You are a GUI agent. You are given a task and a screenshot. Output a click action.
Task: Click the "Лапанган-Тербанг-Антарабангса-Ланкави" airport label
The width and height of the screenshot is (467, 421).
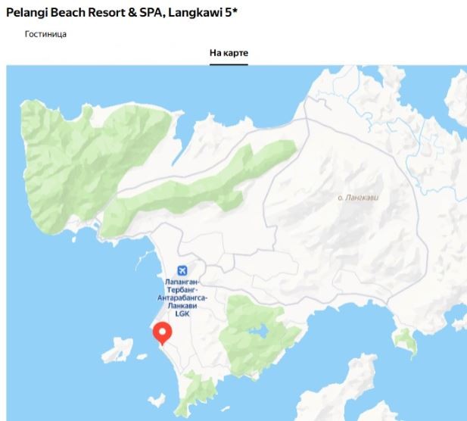[x=182, y=294]
